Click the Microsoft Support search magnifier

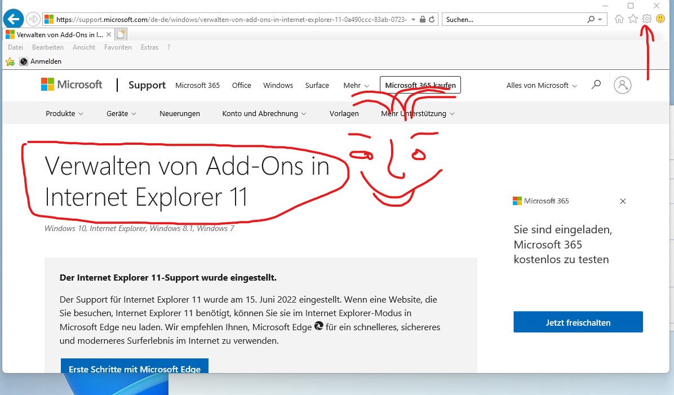(596, 85)
